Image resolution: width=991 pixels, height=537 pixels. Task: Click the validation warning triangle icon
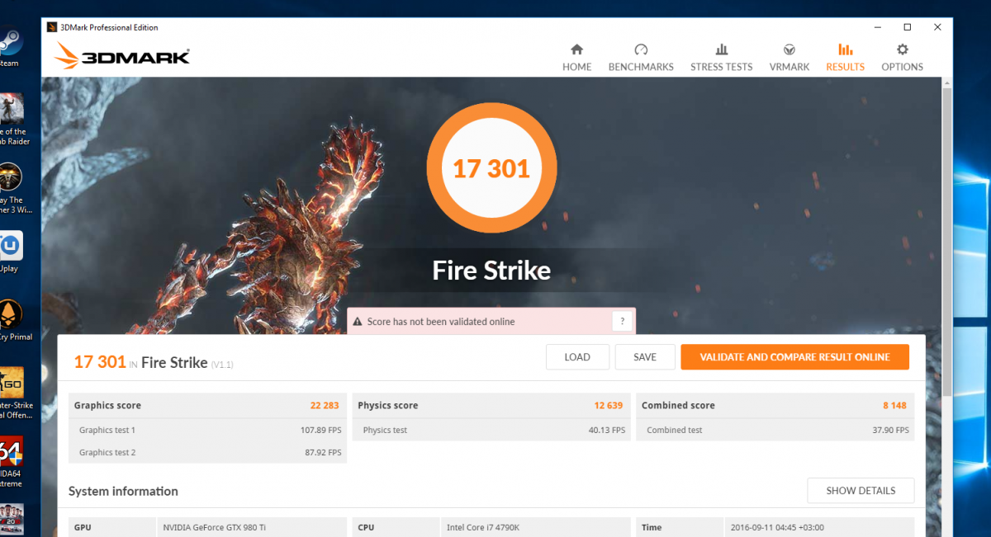pyautogui.click(x=358, y=322)
